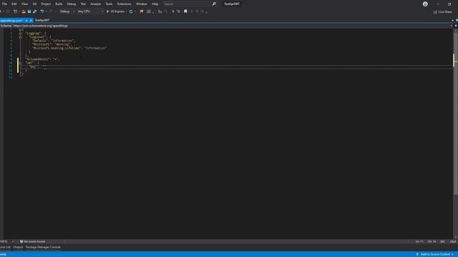Open the Project menu
The height and width of the screenshot is (257, 458).
click(46, 4)
